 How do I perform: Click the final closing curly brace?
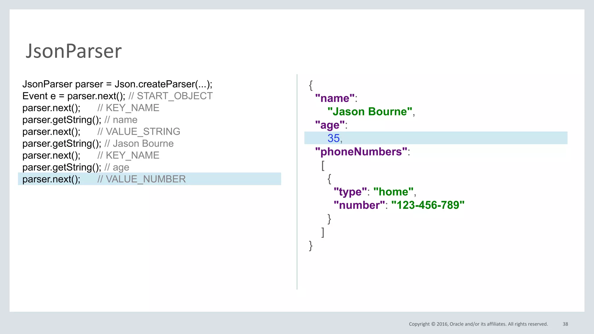point(311,246)
